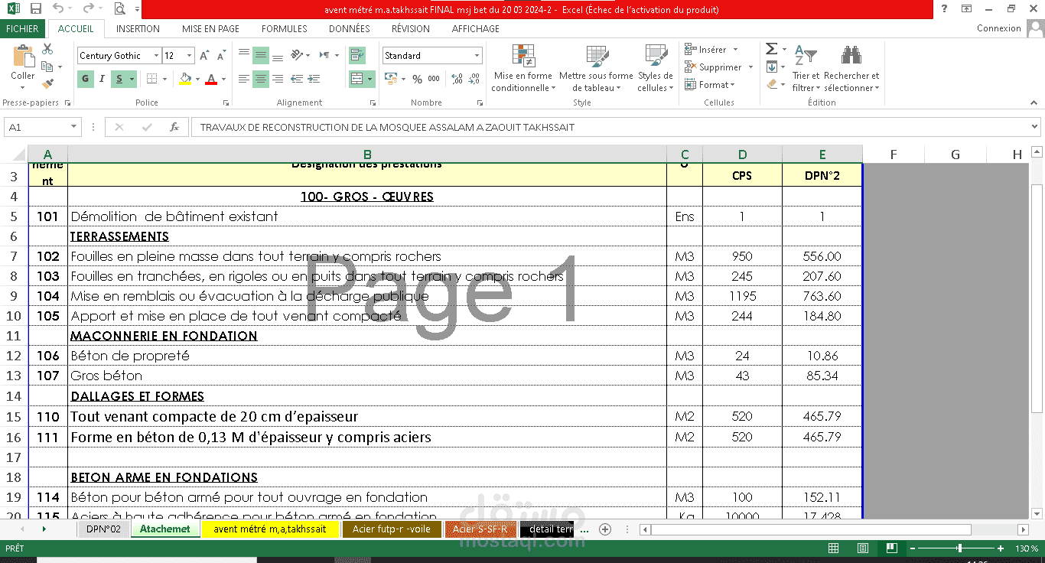Open the Standard number format dropdown
This screenshot has width=1045, height=563.
[x=477, y=56]
